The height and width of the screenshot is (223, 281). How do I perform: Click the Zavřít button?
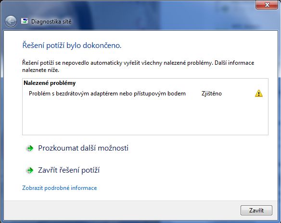pos(256,211)
